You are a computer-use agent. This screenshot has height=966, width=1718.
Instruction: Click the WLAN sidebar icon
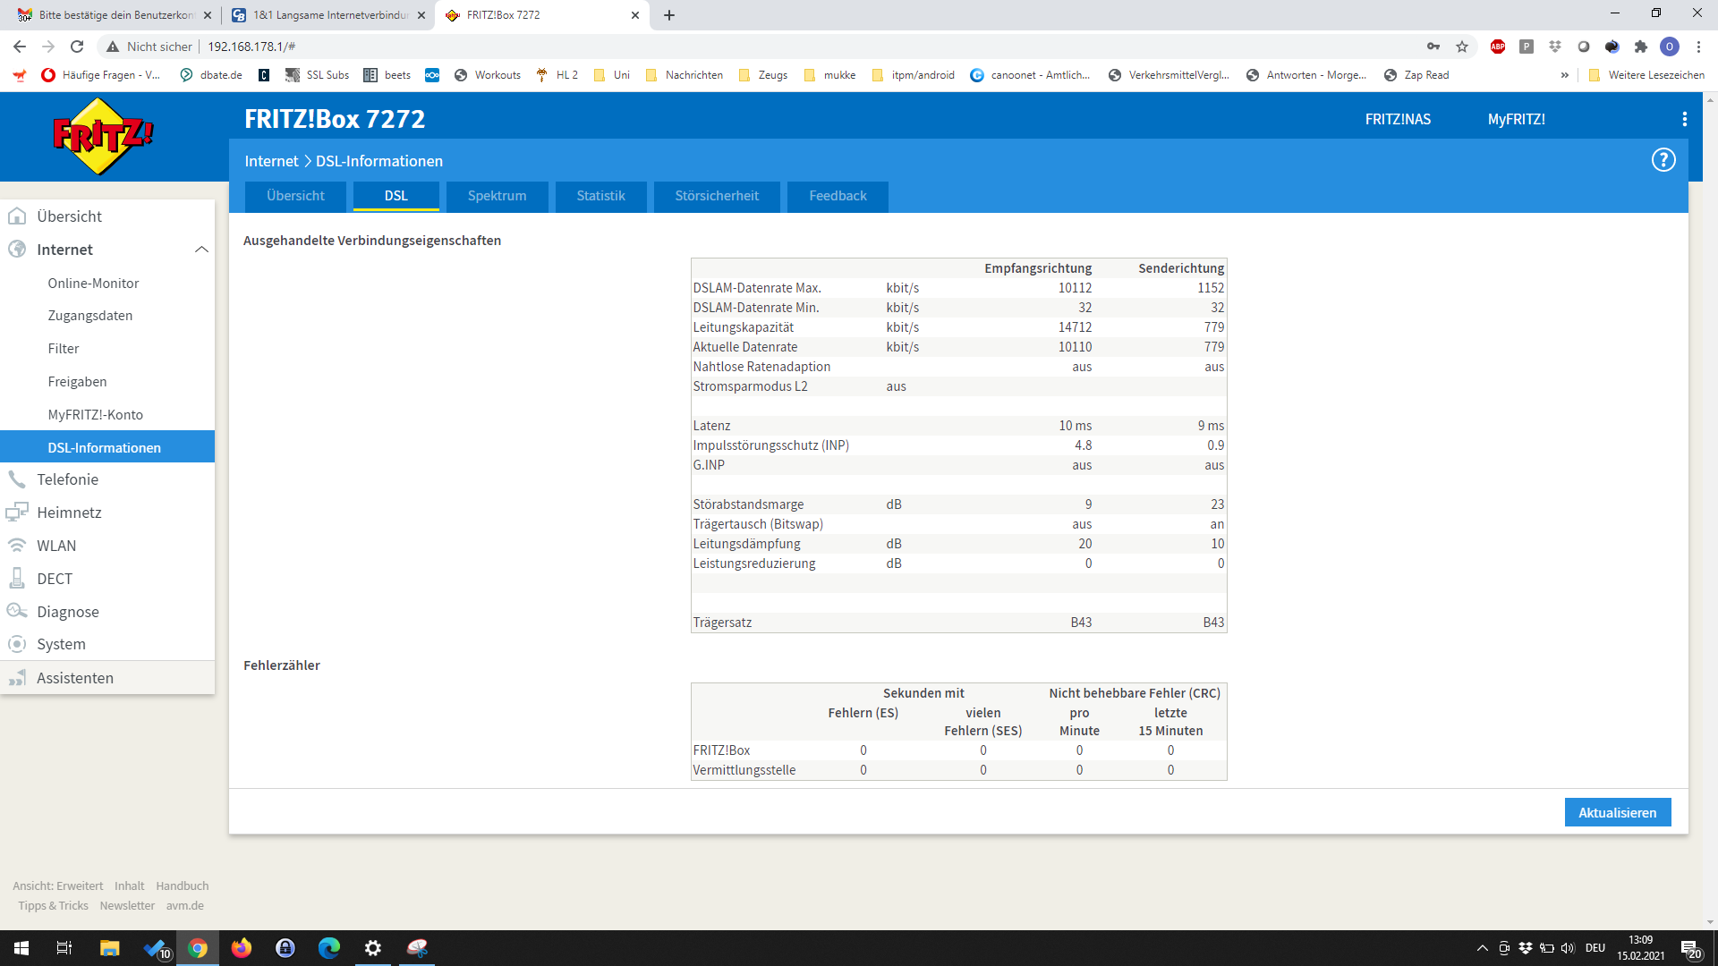[17, 546]
